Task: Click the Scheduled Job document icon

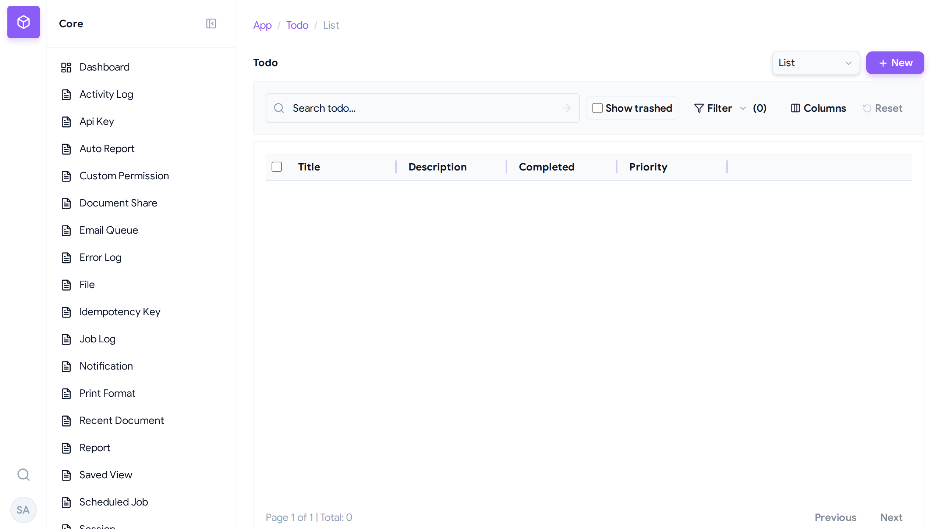Action: tap(66, 502)
